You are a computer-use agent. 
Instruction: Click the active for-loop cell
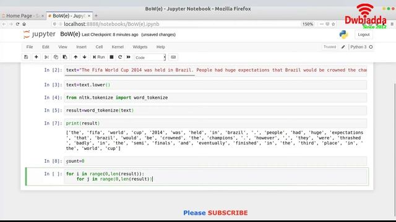(x=216, y=176)
